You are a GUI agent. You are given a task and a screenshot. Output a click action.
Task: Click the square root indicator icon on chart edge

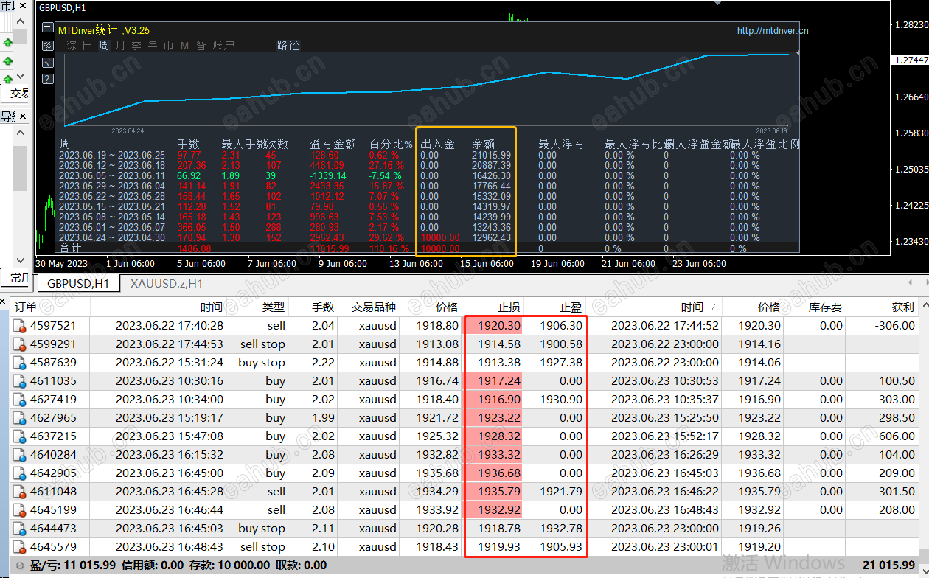[x=47, y=63]
